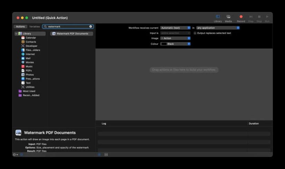Open the any application dropdown
The height and width of the screenshot is (169, 285).
(x=218, y=28)
